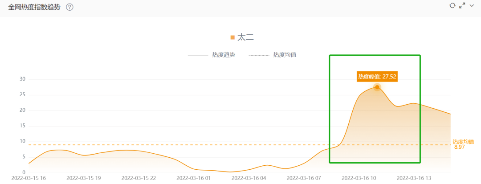The height and width of the screenshot is (184, 481).
Task: Click the 热度均值 8.97 label at right edge
Action: [x=463, y=144]
